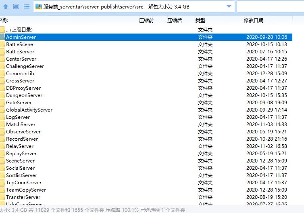
Task: Click the 压缩后 column header
Action: [174, 20]
